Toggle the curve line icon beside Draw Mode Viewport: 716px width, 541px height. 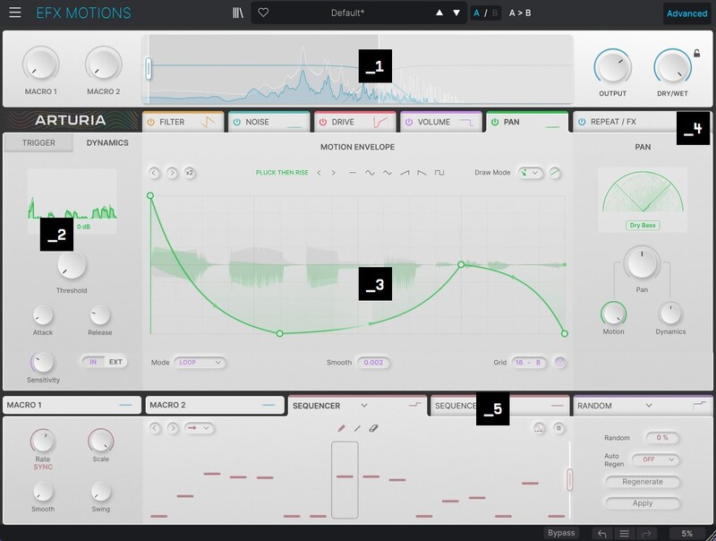coord(555,173)
